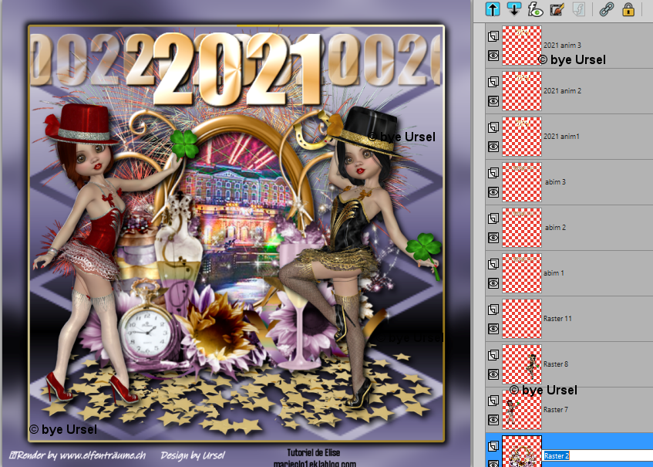Select the 2021 anim1 layer thumbnail
Image resolution: width=653 pixels, height=467 pixels.
[522, 137]
